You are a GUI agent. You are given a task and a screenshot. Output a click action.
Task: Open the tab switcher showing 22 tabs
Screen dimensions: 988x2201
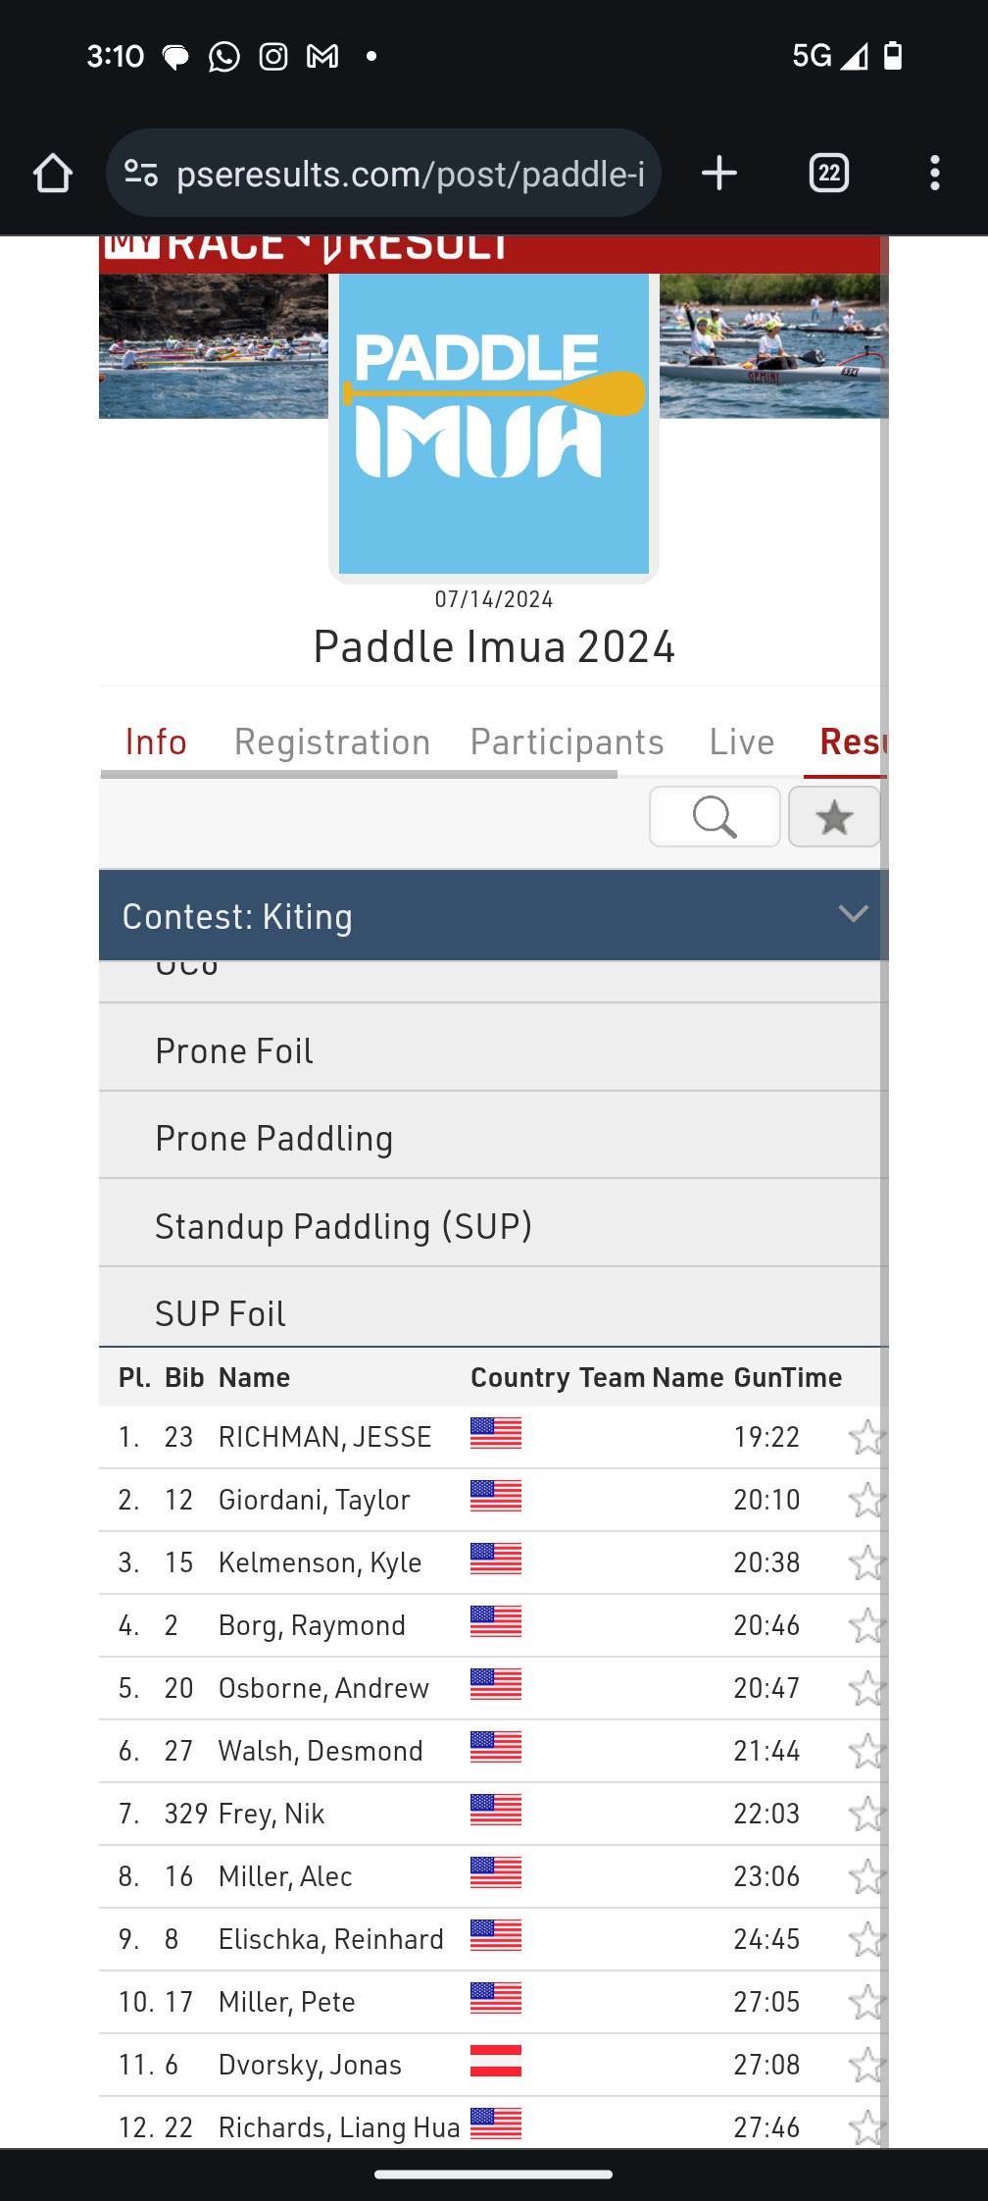click(828, 174)
